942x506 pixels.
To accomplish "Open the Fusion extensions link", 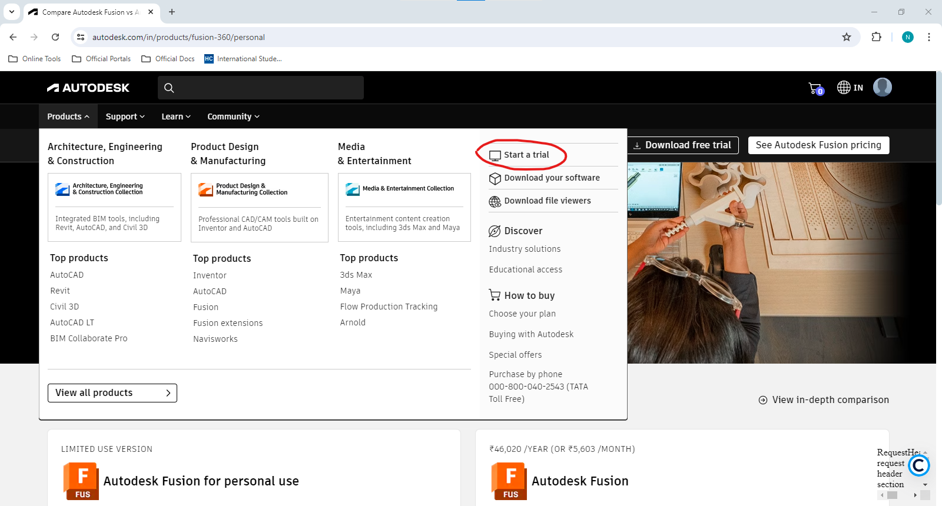I will pyautogui.click(x=228, y=323).
